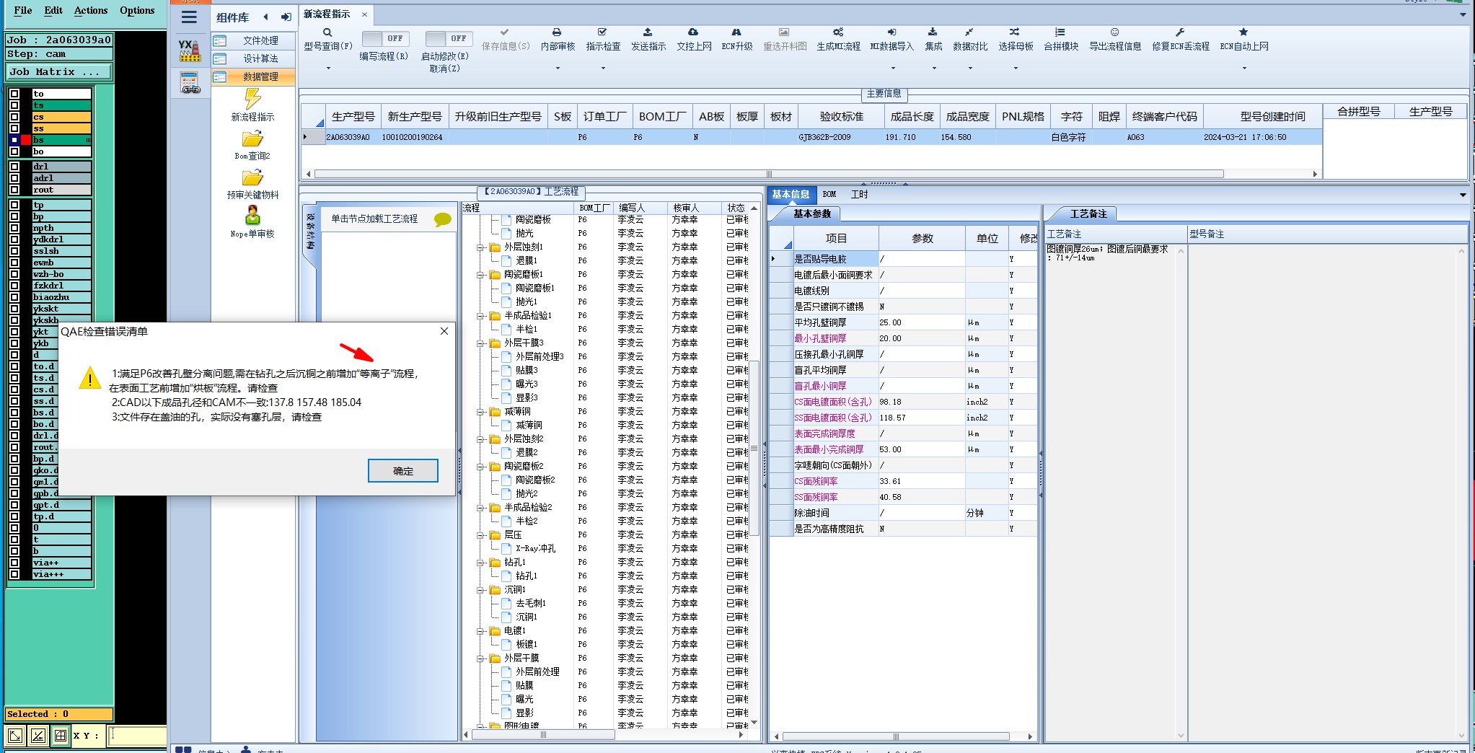The width and height of the screenshot is (1475, 753).
Task: Check the box for layer drl
Action: pyautogui.click(x=14, y=167)
